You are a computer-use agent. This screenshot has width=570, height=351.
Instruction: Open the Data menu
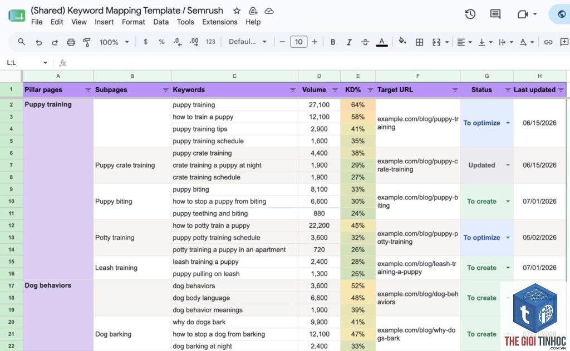point(161,22)
